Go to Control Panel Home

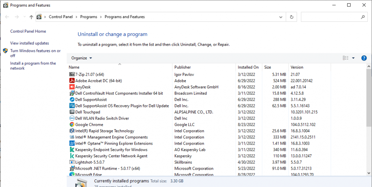pos(28,32)
